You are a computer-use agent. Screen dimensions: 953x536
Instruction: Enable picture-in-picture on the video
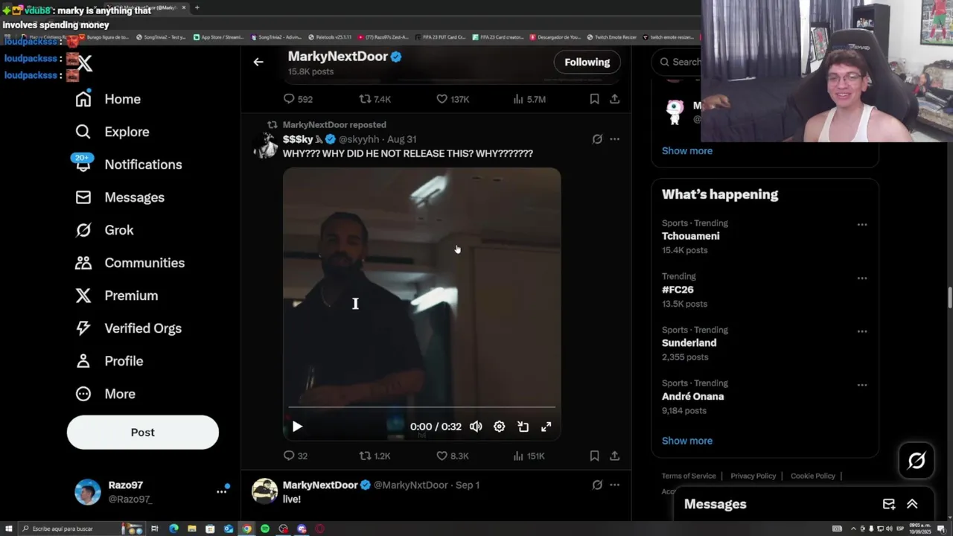523,427
